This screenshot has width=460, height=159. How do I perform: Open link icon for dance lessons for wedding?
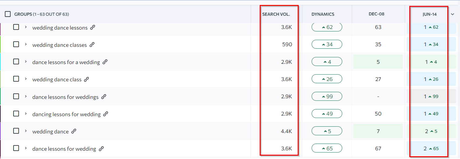(101, 149)
